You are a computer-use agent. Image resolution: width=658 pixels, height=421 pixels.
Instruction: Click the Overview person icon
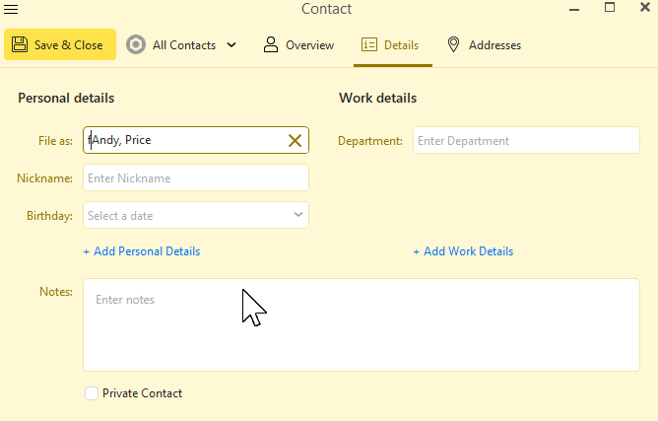coord(271,44)
